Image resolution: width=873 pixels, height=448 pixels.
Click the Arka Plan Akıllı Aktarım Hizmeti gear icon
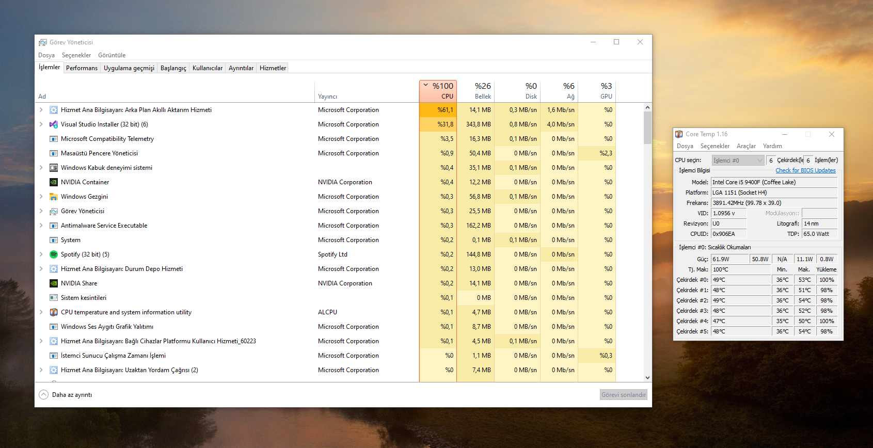(54, 110)
